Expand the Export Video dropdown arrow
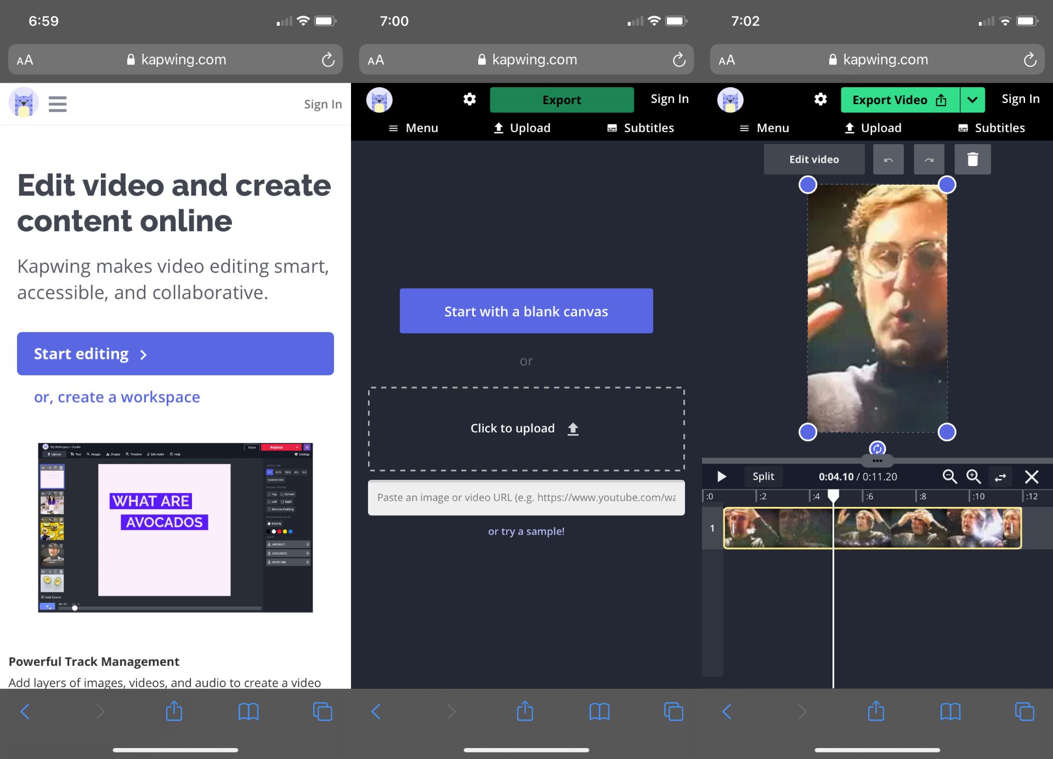The image size is (1053, 759). click(x=972, y=100)
